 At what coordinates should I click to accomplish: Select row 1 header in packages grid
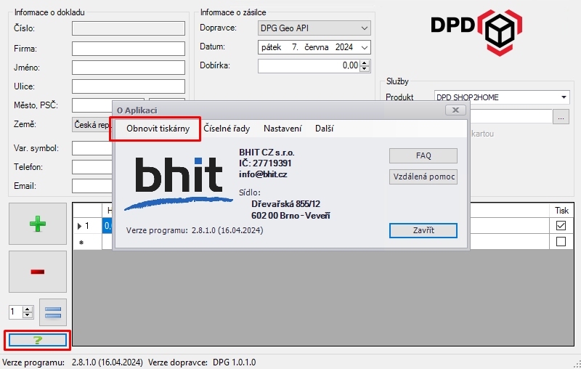pos(87,226)
